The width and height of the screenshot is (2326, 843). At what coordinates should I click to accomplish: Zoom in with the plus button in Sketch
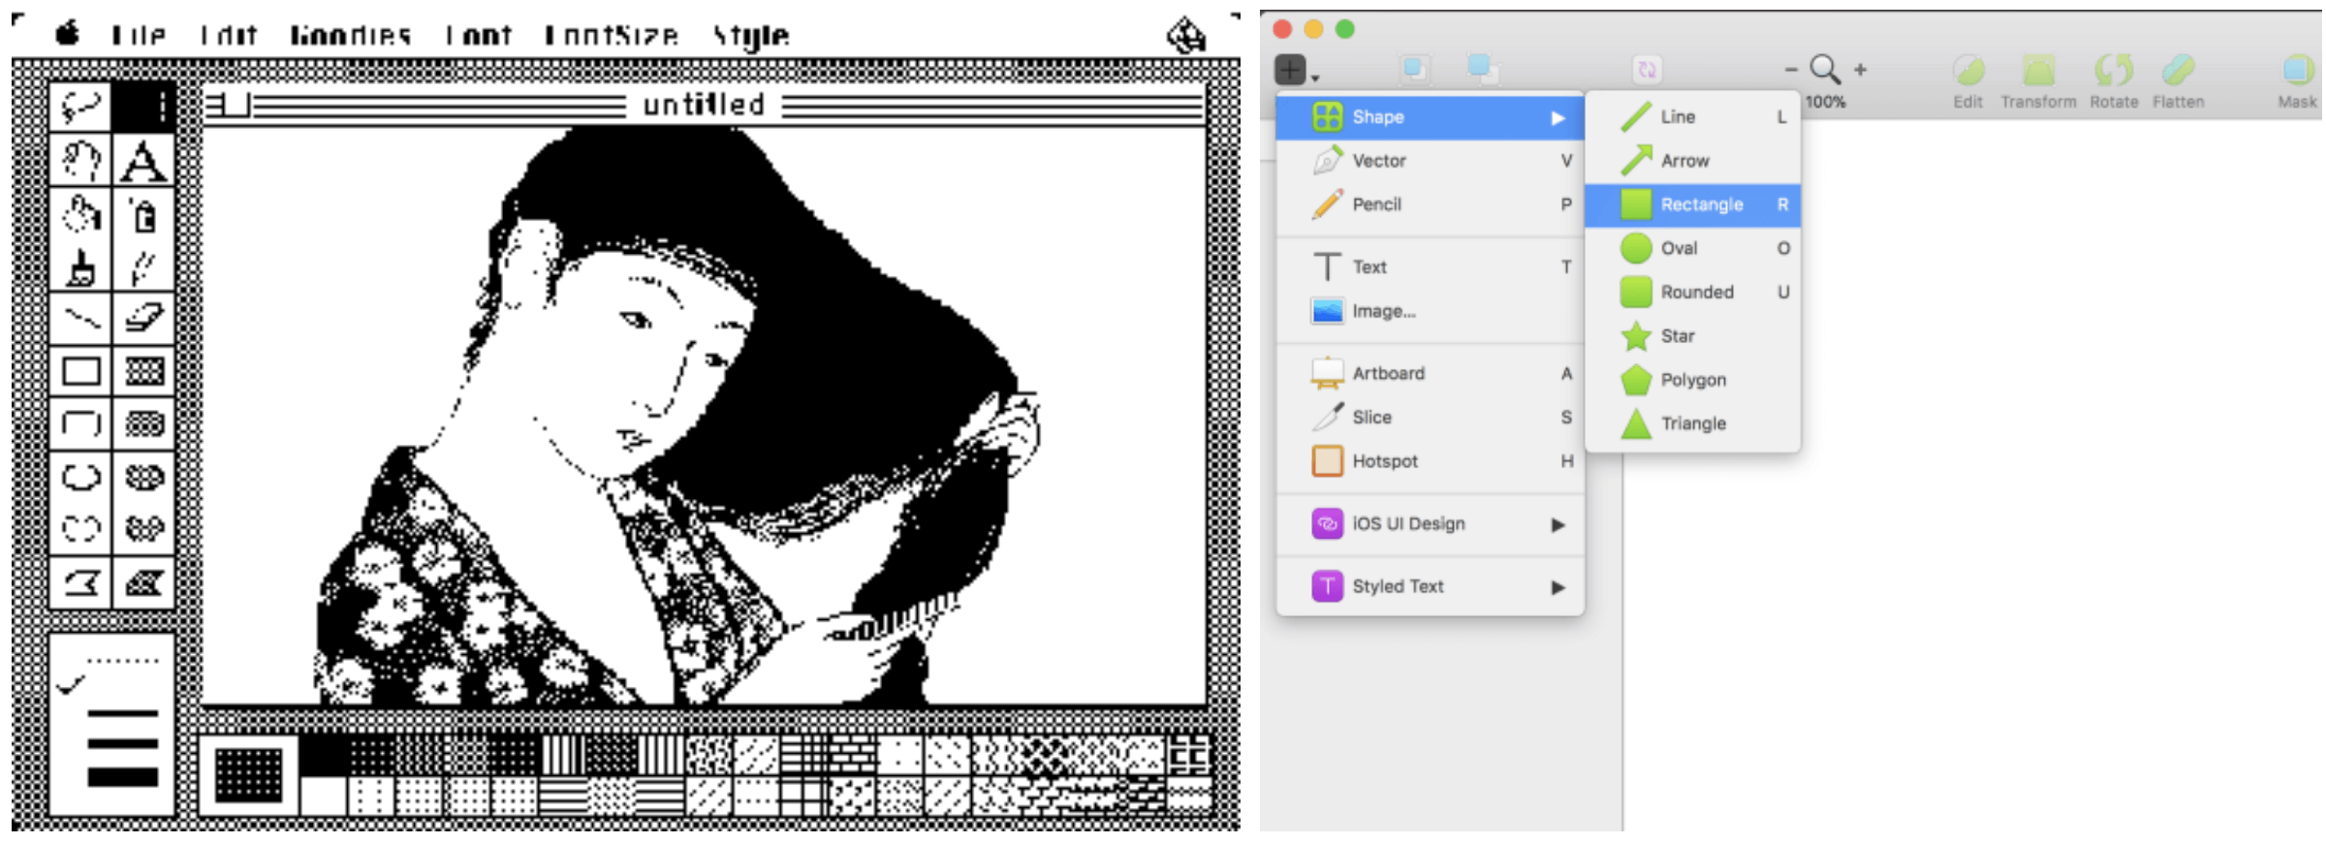[1860, 70]
